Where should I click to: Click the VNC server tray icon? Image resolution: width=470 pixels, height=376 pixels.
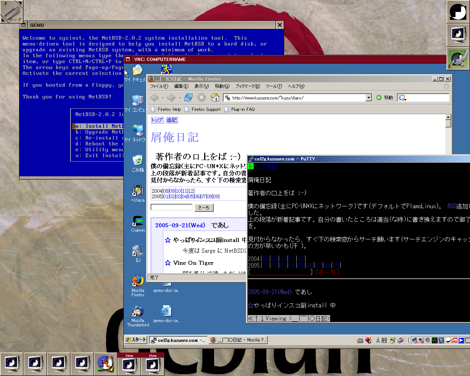point(435,340)
